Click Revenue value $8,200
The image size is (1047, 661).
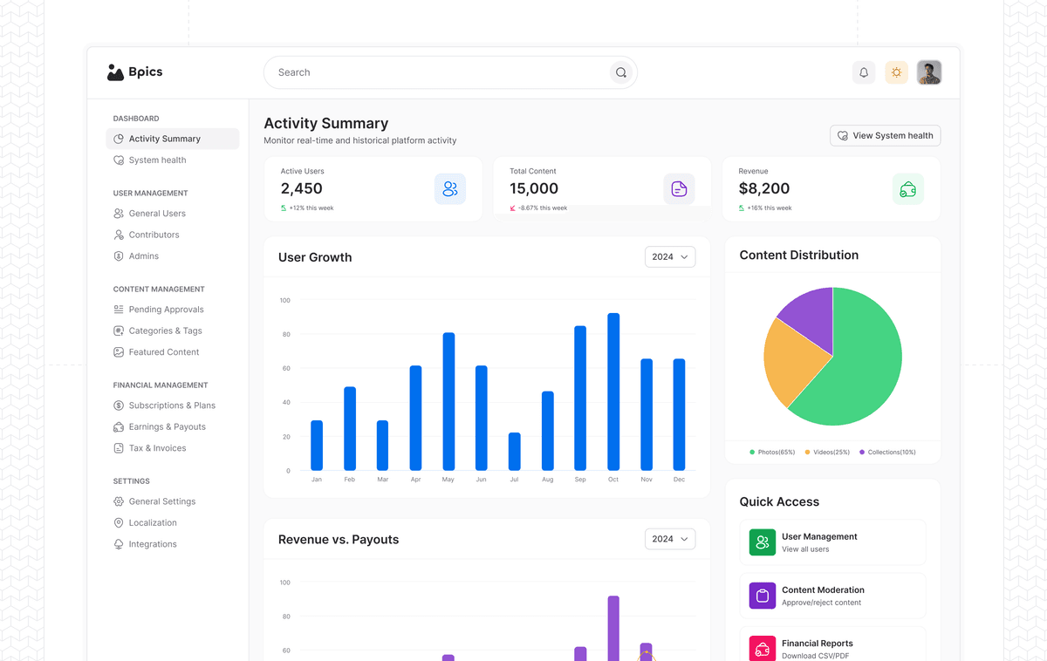click(x=764, y=188)
